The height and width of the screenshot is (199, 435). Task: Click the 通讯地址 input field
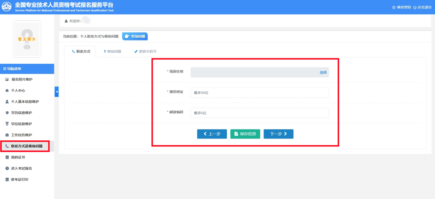click(x=259, y=93)
